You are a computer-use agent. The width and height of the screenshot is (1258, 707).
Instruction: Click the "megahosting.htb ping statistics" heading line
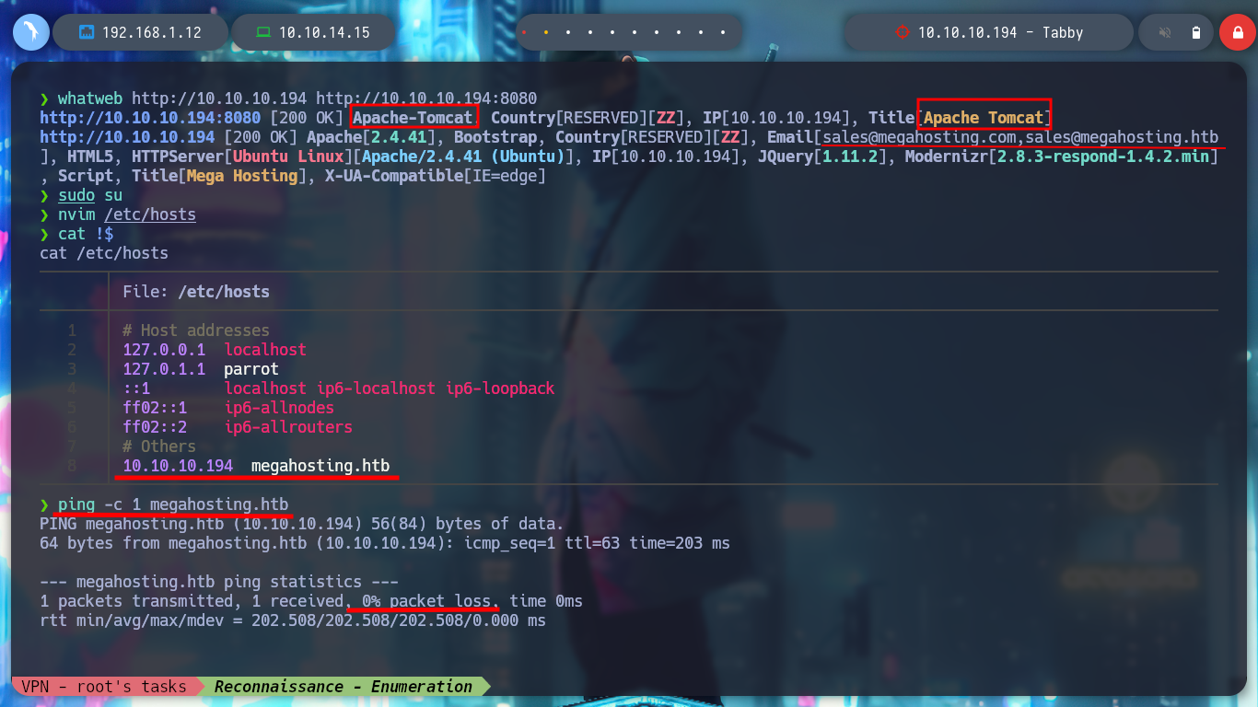point(219,582)
